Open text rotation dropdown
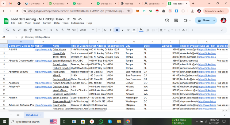Viewport: 230px width, 125px height. point(185,30)
